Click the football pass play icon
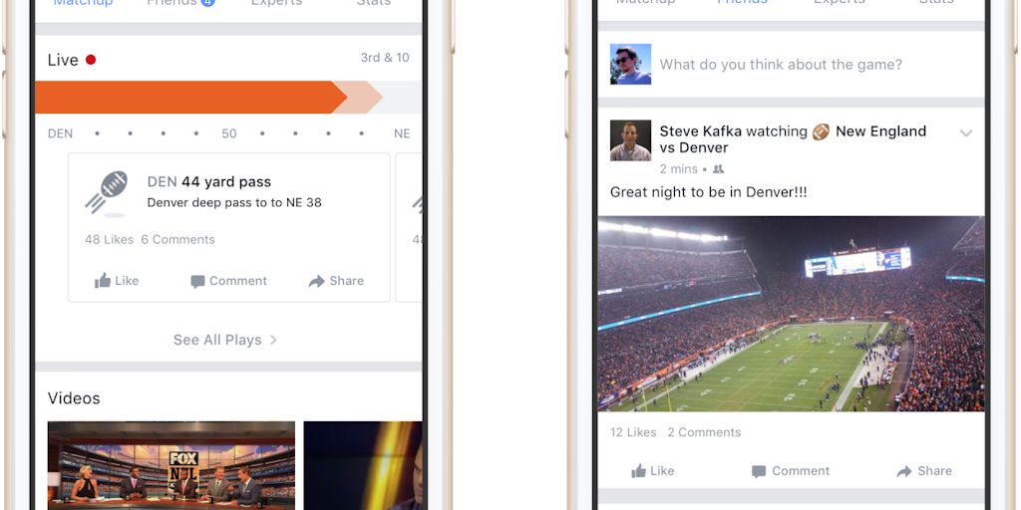The image size is (1021, 510). click(x=107, y=193)
